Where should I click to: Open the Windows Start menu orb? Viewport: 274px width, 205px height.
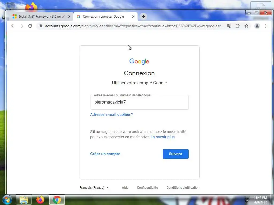tap(7, 200)
